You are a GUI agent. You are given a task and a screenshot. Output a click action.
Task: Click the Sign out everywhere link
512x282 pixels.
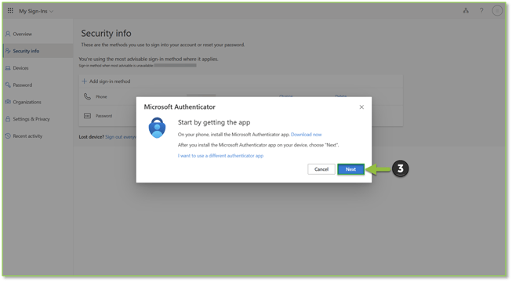pyautogui.click(x=121, y=137)
